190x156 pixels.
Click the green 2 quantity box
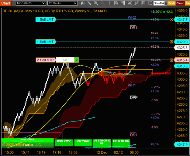coord(77,60)
